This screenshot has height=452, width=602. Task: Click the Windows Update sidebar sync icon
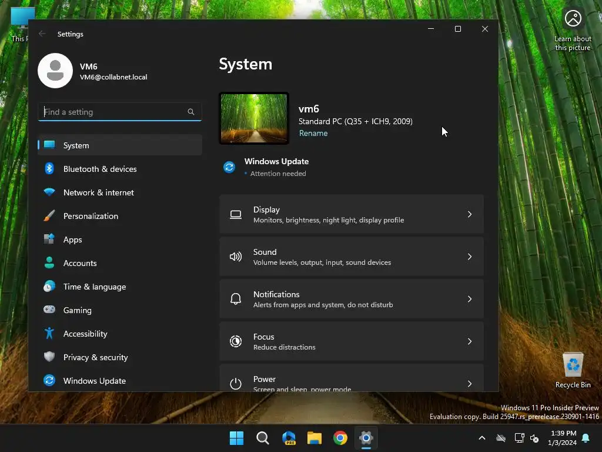tap(49, 380)
